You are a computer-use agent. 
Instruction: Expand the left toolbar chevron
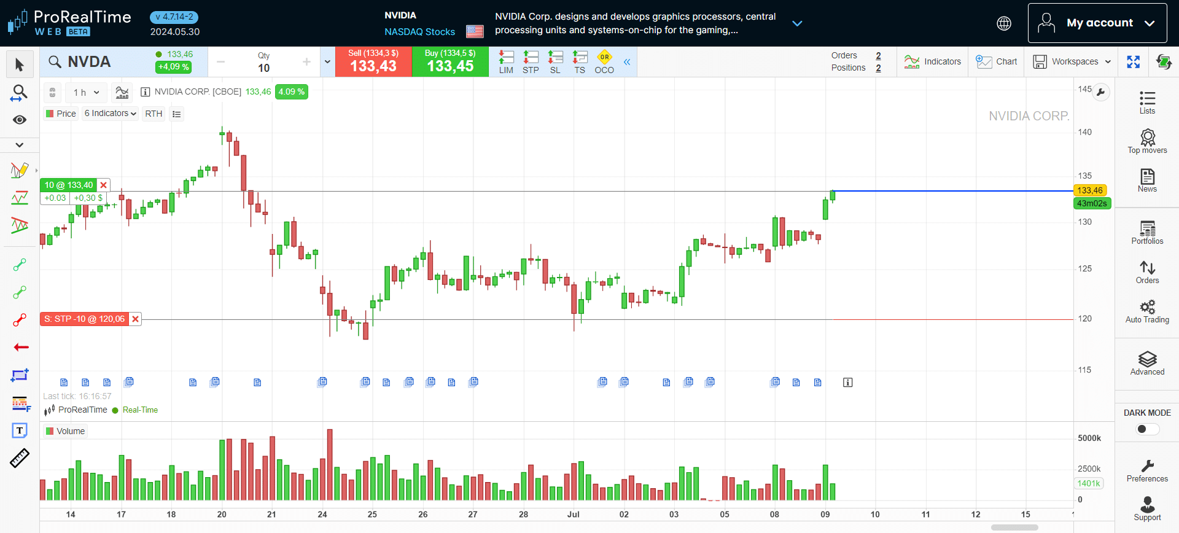click(x=20, y=145)
